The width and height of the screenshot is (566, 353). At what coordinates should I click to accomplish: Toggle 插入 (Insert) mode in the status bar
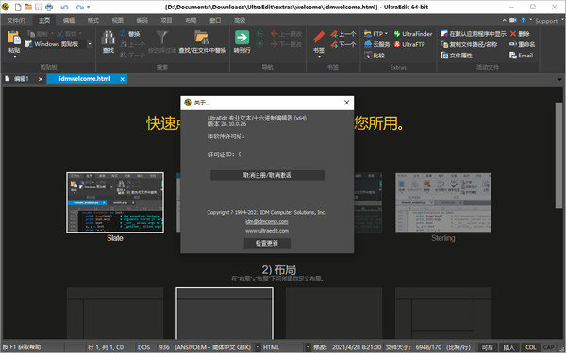[x=508, y=347]
